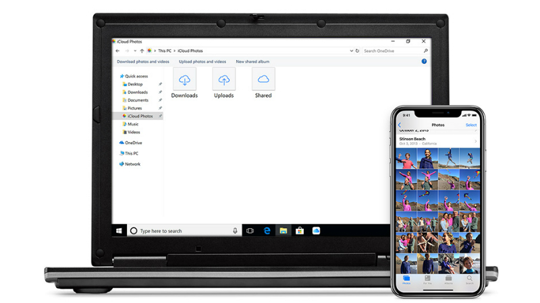Image resolution: width=540 pixels, height=303 pixels.
Task: Click iCloud Photos in address path
Action: tap(190, 51)
